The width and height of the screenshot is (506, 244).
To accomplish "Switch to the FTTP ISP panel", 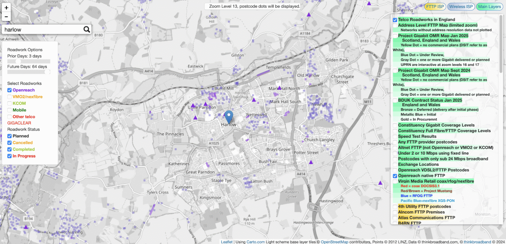I will (x=435, y=6).
